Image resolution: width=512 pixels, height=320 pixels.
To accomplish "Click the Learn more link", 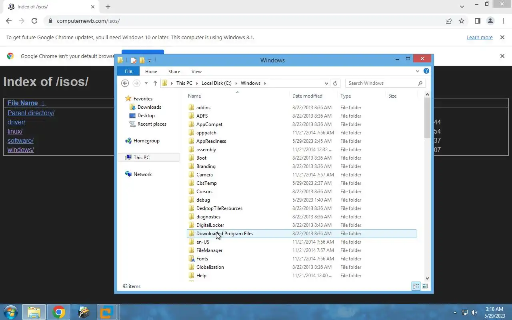I will point(480,37).
